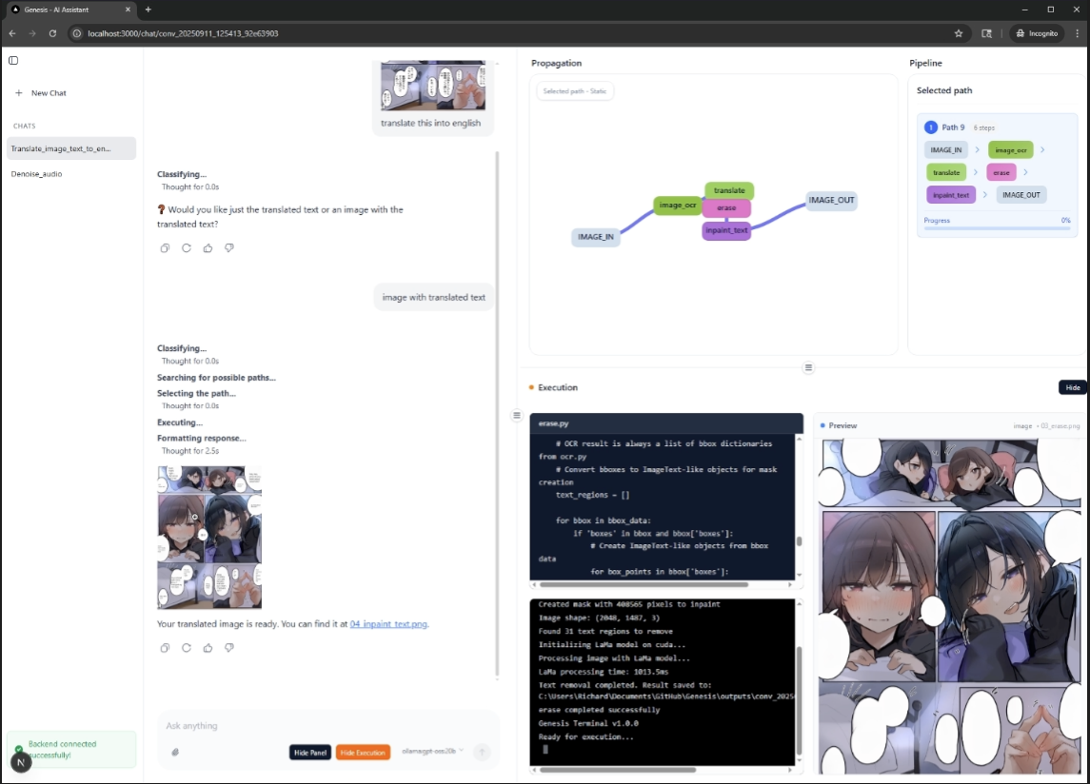
Task: Open the translated manga image in the chat
Action: (208, 536)
